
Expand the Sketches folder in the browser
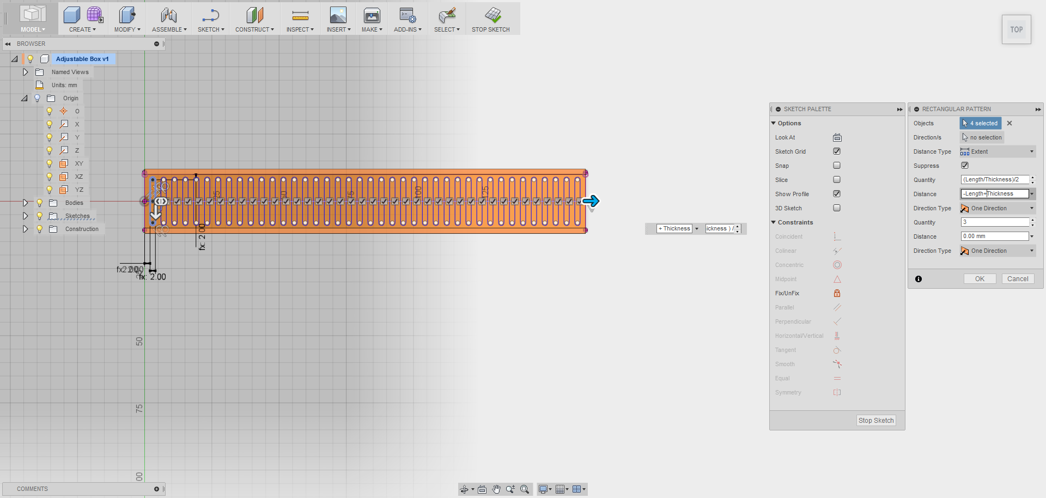(25, 216)
